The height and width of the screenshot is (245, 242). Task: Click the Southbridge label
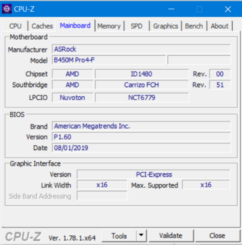pos(30,85)
